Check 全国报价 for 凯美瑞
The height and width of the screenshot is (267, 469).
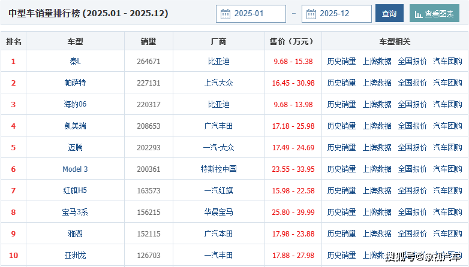coord(412,126)
